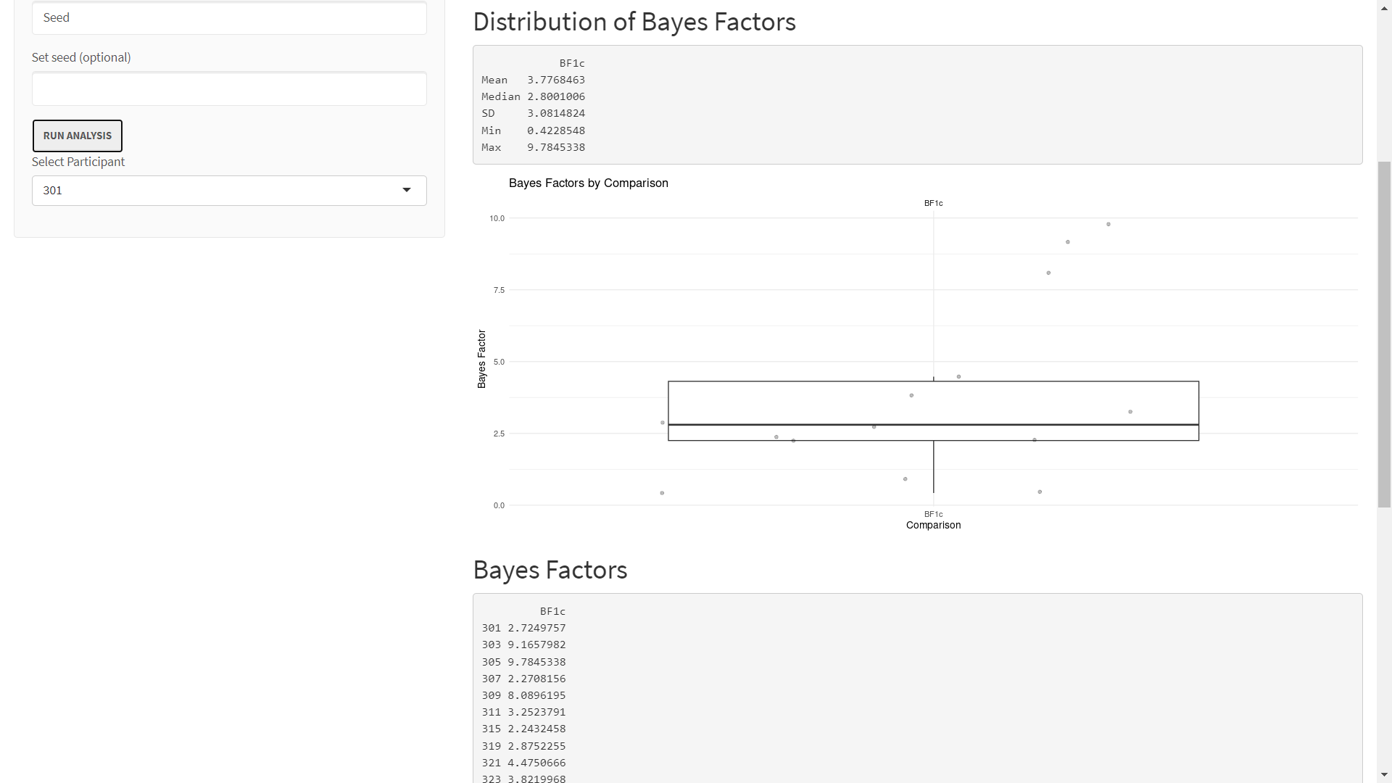The width and height of the screenshot is (1392, 783).
Task: Open the Select Participant dropdown showing 301
Action: pyautogui.click(x=229, y=191)
